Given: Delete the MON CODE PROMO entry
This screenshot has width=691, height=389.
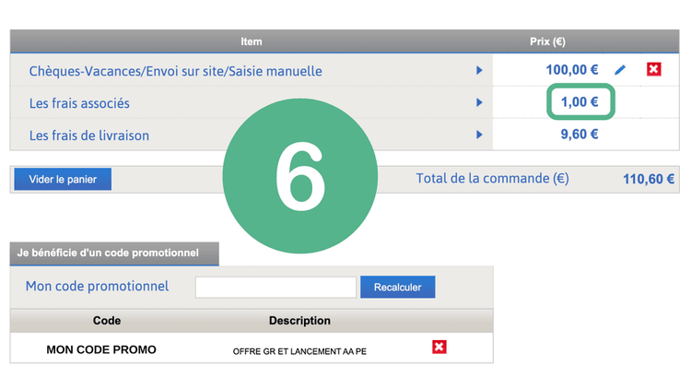Looking at the screenshot, I should (x=439, y=347).
